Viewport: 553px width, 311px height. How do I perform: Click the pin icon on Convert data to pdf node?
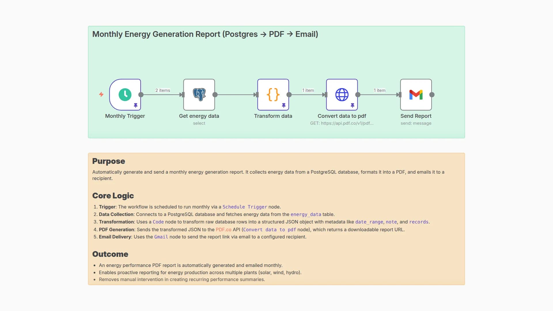point(353,105)
